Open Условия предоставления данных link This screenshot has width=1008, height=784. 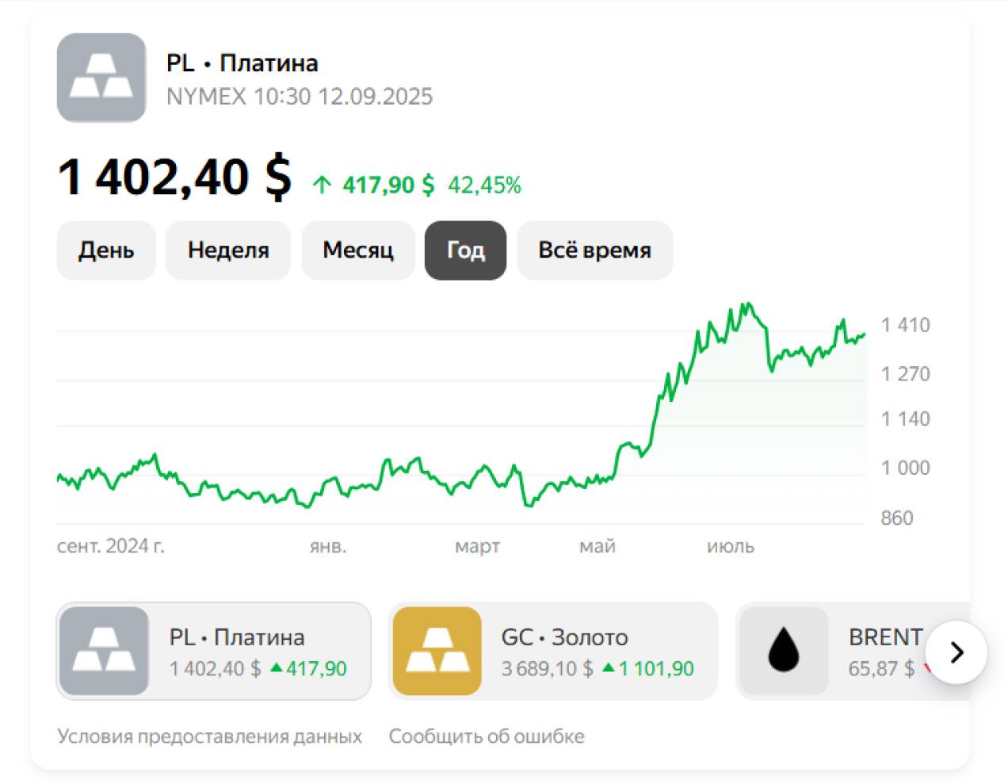pos(209,736)
